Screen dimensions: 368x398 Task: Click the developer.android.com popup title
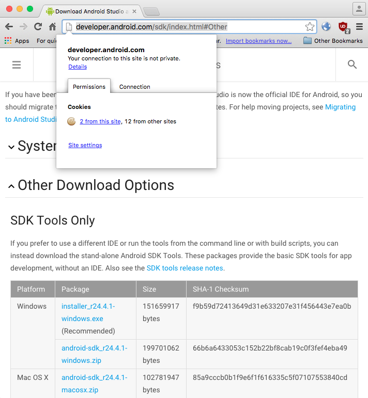click(106, 50)
